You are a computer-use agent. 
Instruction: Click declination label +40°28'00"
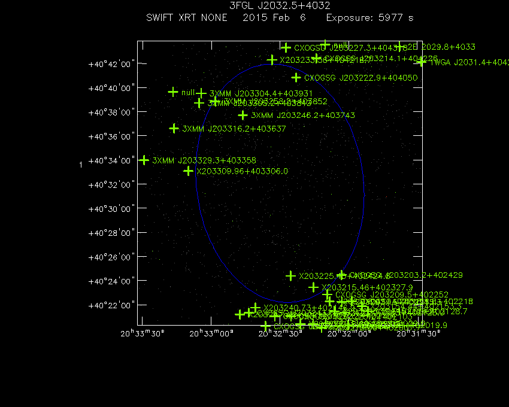[111, 233]
